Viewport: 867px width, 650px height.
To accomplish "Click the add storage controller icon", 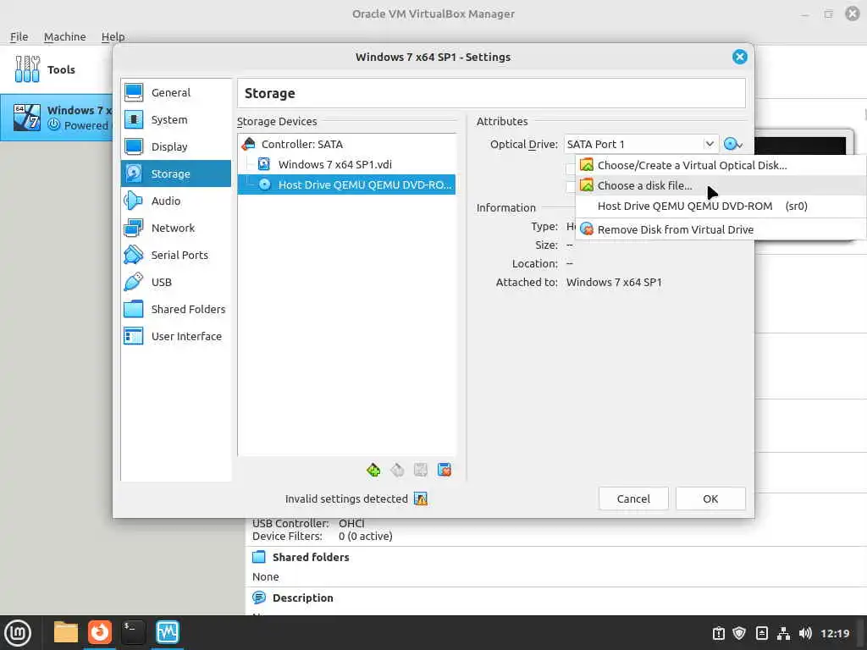I will coord(373,470).
